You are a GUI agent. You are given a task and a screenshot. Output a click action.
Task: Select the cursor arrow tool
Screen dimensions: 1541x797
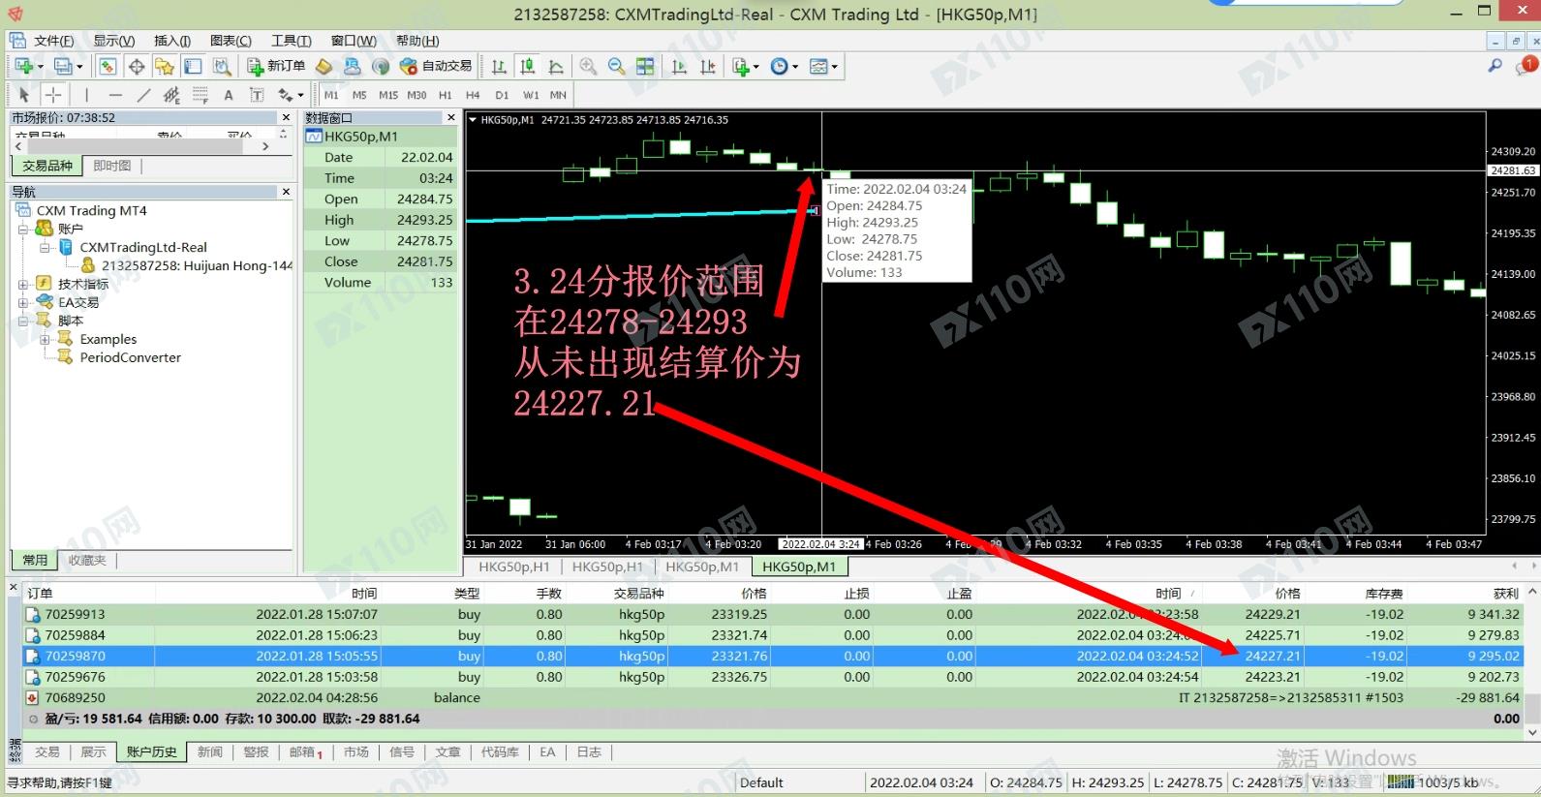coord(23,95)
